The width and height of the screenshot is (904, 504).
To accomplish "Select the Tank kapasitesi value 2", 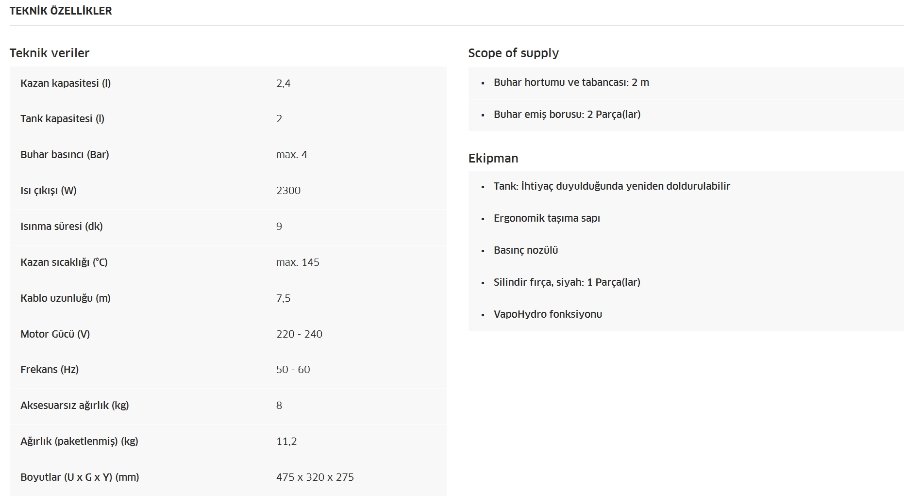I will (279, 119).
